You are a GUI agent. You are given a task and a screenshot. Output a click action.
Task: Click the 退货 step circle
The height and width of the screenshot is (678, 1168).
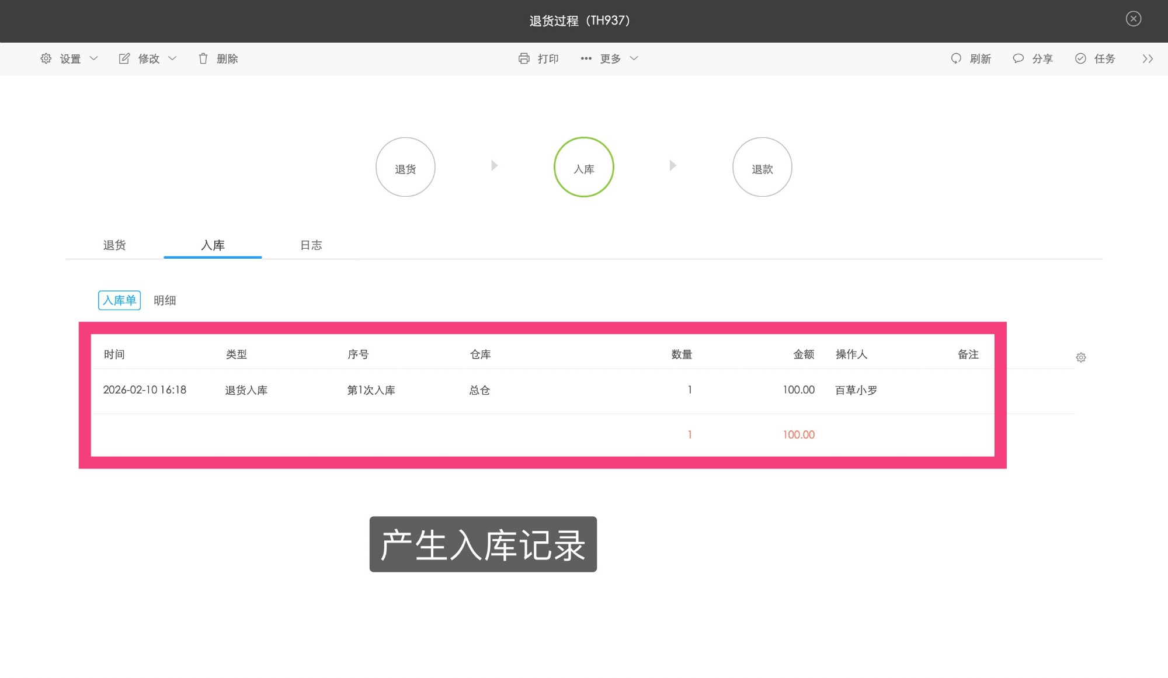point(405,167)
